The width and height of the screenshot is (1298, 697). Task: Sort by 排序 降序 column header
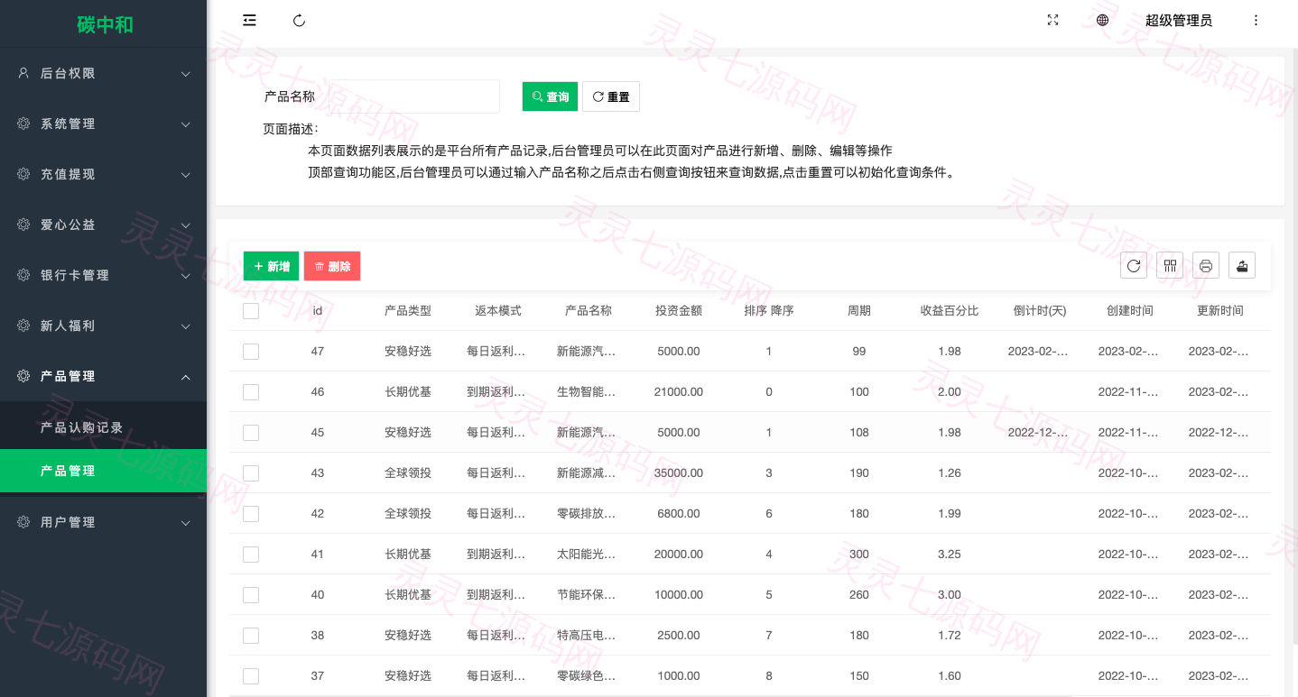769,310
